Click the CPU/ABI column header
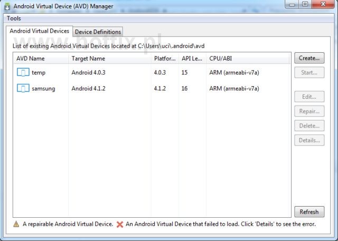This screenshot has width=338, height=241. pos(248,59)
